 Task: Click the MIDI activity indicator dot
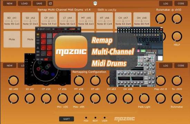pos(86,117)
